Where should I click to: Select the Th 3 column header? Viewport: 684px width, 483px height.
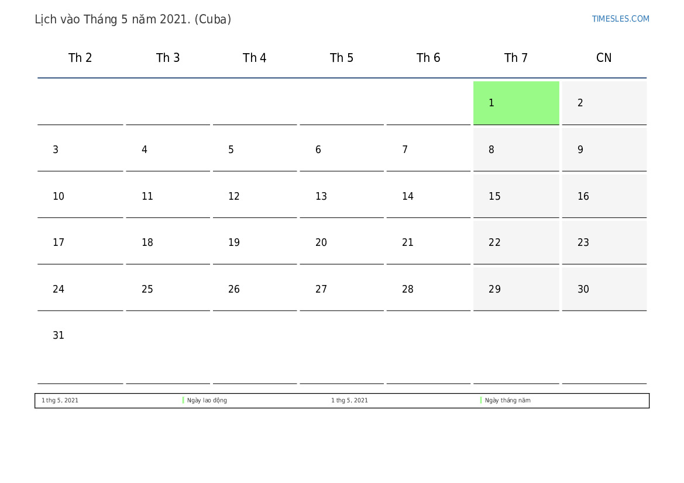168,57
